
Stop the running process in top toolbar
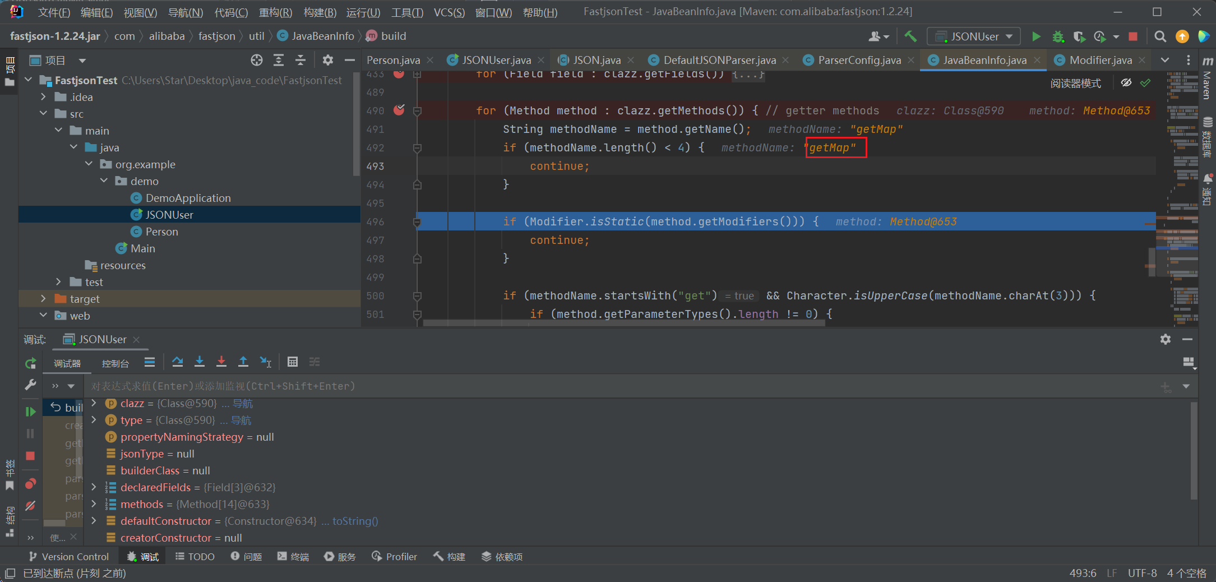(x=1133, y=36)
